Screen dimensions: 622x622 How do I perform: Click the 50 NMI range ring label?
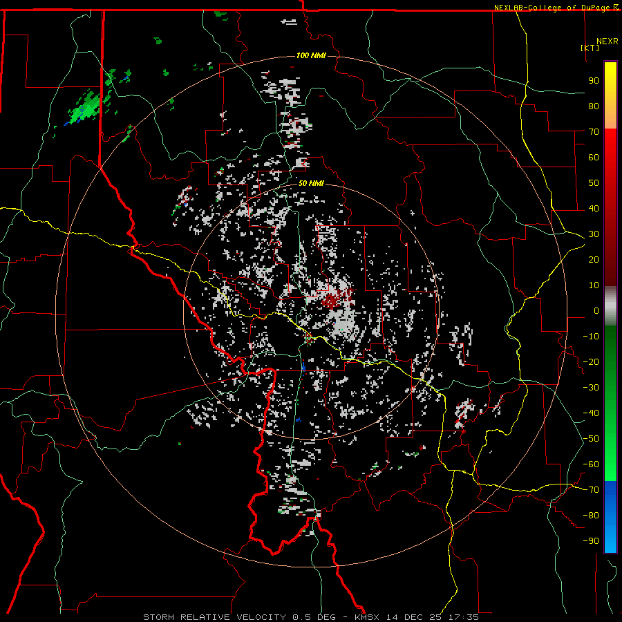[x=311, y=183]
